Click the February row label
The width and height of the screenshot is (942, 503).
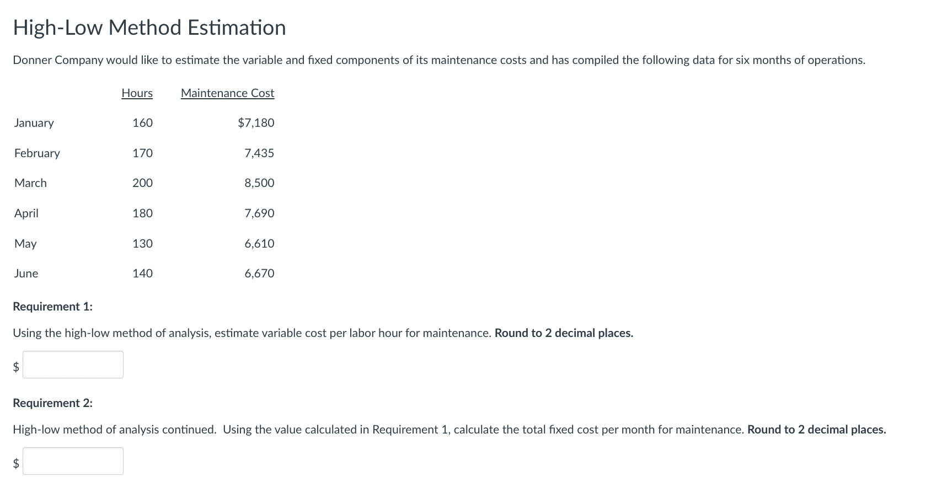click(37, 153)
